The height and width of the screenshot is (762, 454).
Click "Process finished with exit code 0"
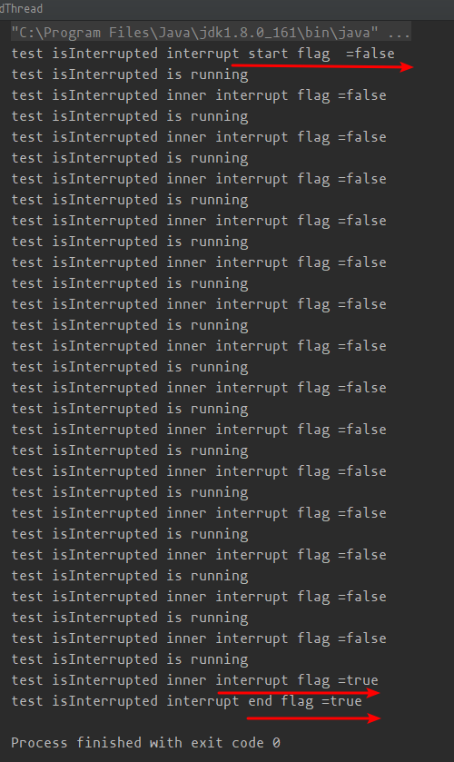(145, 743)
